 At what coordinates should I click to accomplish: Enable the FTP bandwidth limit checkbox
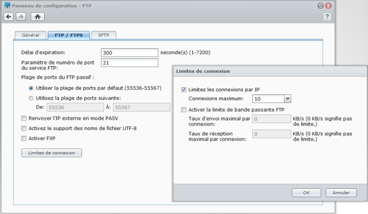pyautogui.click(x=183, y=109)
